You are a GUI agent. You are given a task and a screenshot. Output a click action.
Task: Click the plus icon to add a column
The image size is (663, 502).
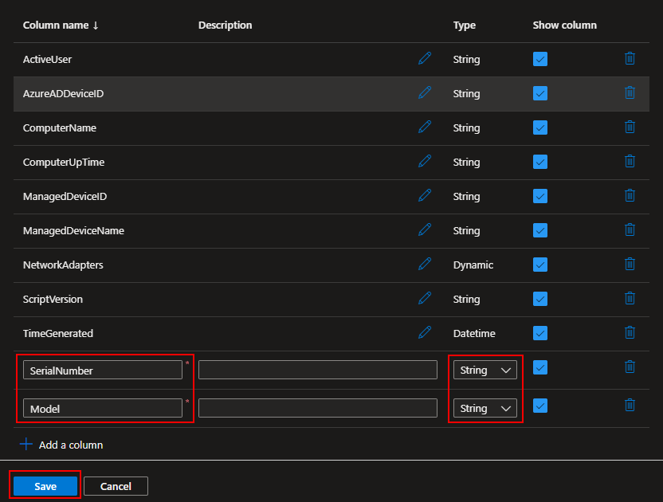click(x=26, y=445)
